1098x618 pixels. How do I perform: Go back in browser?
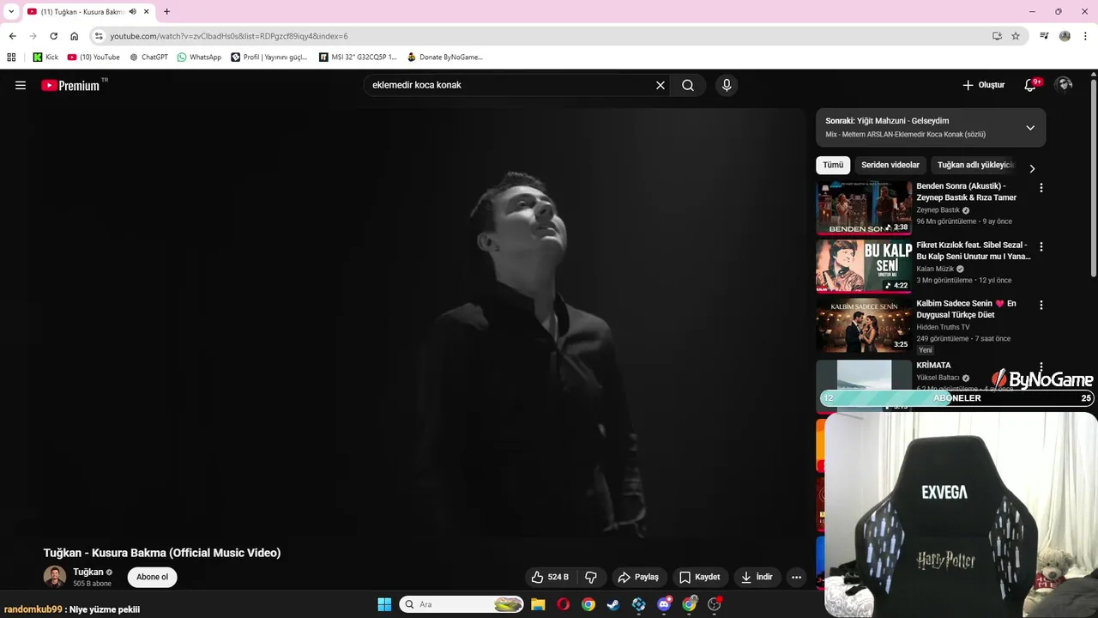pos(12,36)
